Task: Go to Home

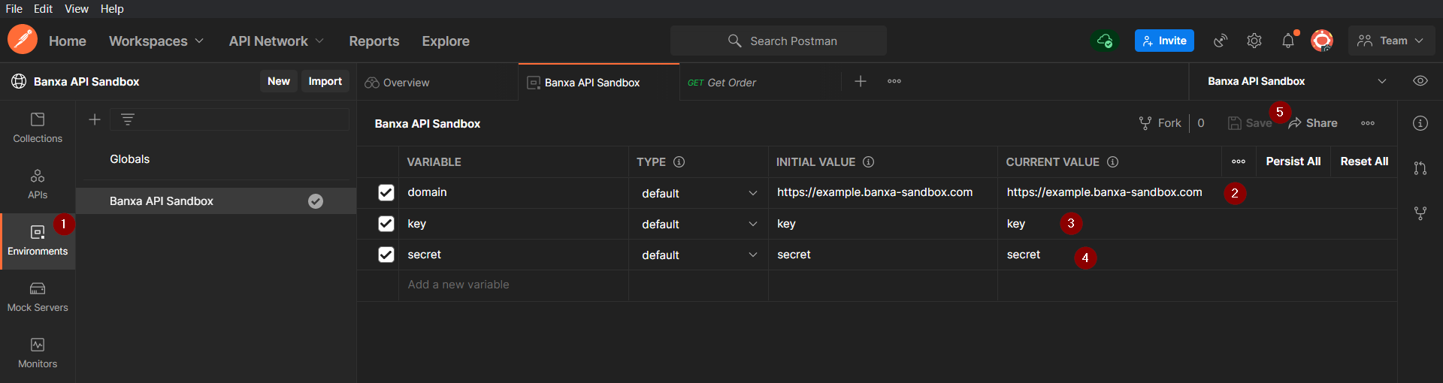Action: tap(68, 41)
